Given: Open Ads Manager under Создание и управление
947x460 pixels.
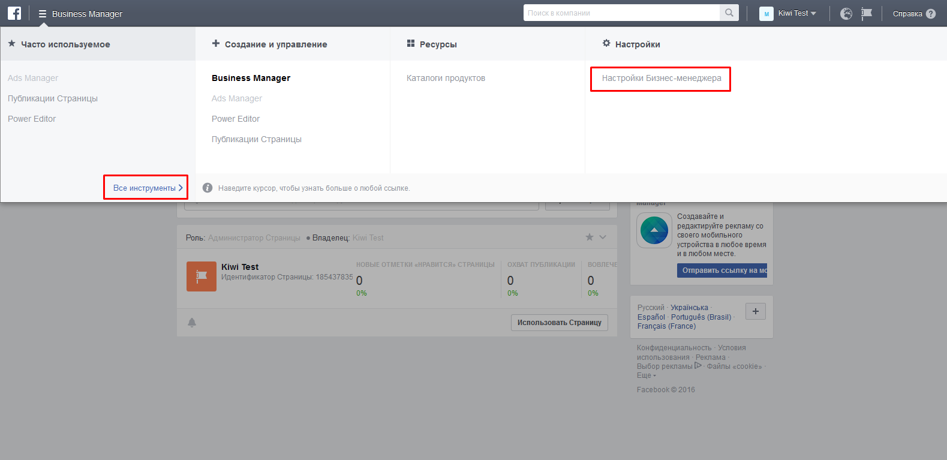Looking at the screenshot, I should tap(237, 98).
